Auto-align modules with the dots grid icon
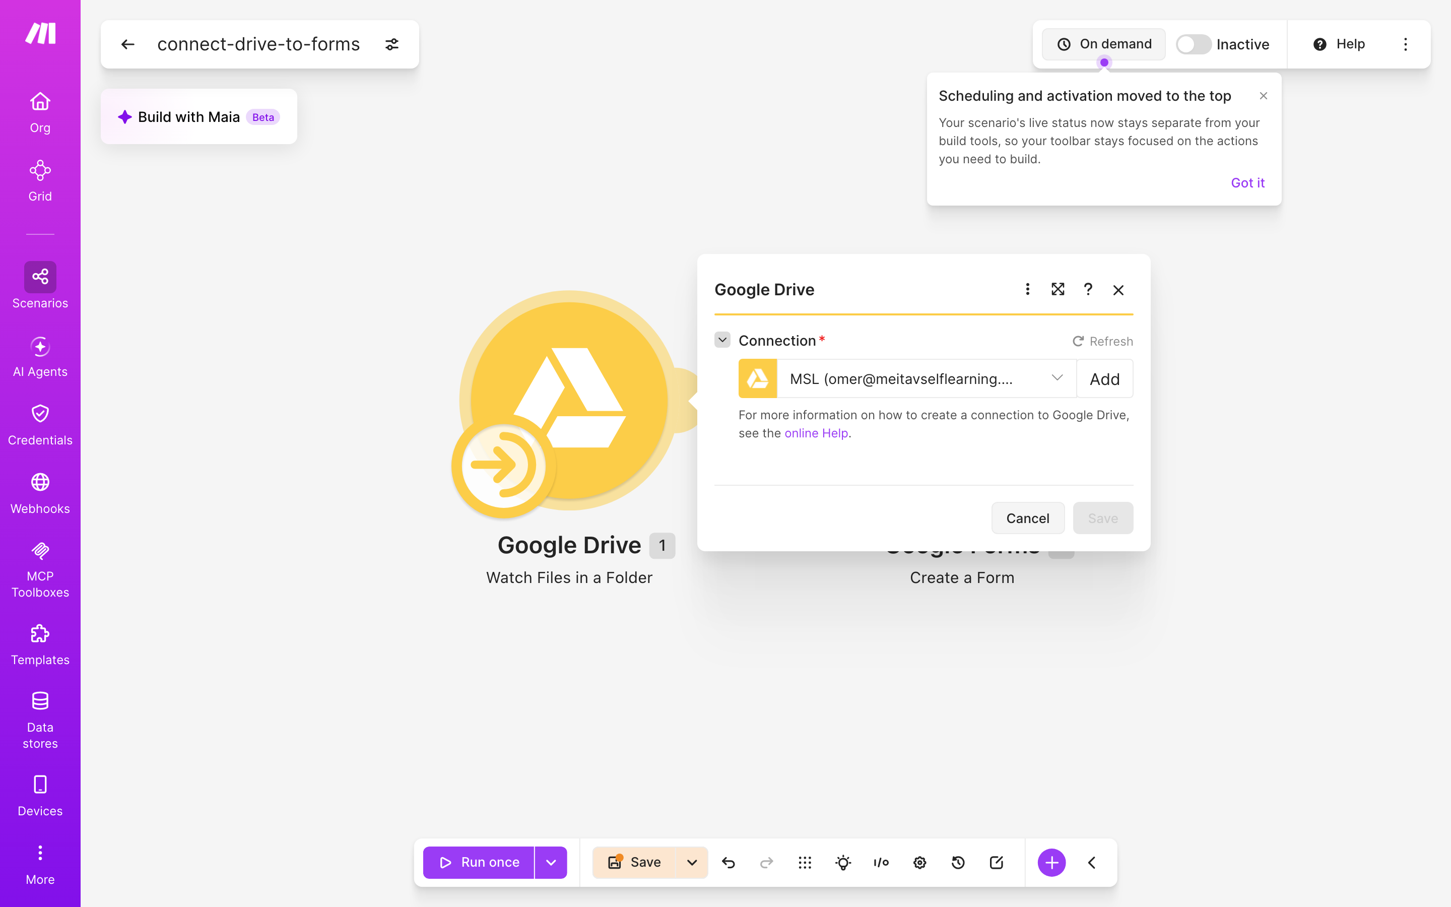The width and height of the screenshot is (1451, 907). [805, 863]
